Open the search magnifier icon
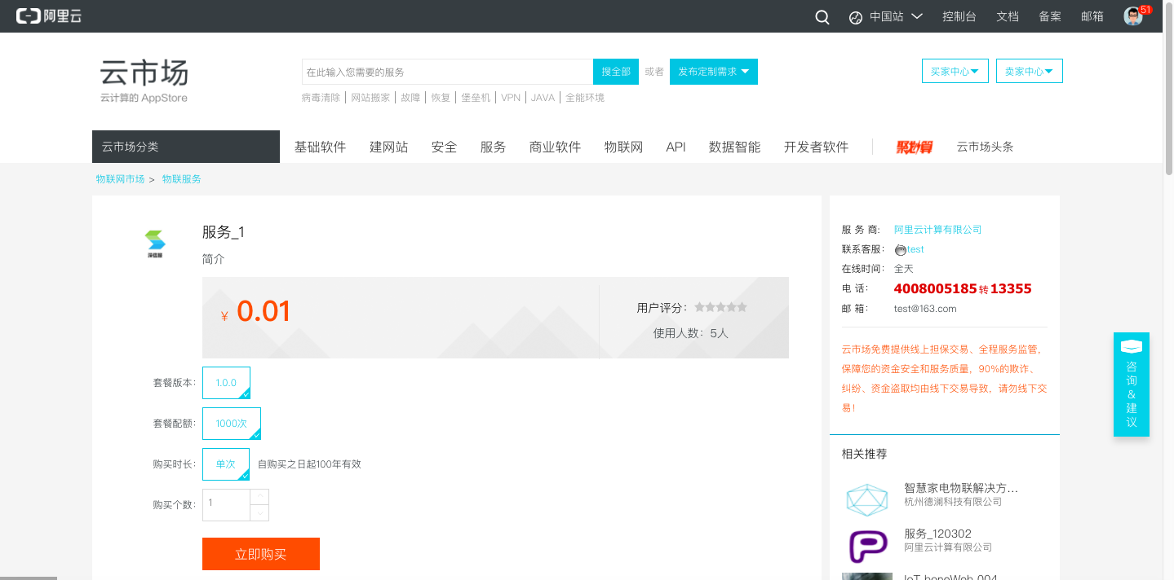 [x=822, y=17]
